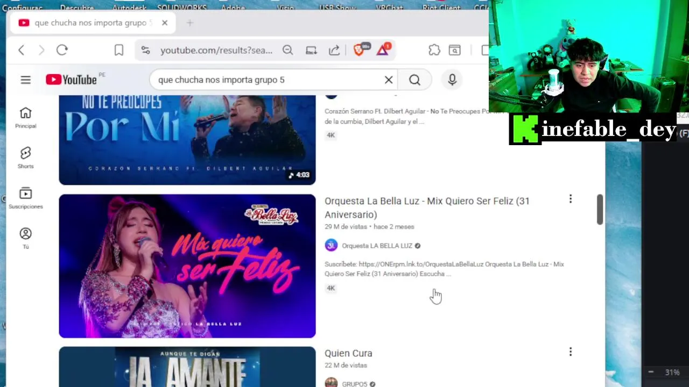The width and height of the screenshot is (689, 387).
Task: Click the inefable_dey Kick overlay label
Action: [592, 130]
